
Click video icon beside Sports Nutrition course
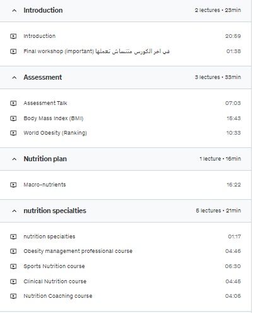13,266
